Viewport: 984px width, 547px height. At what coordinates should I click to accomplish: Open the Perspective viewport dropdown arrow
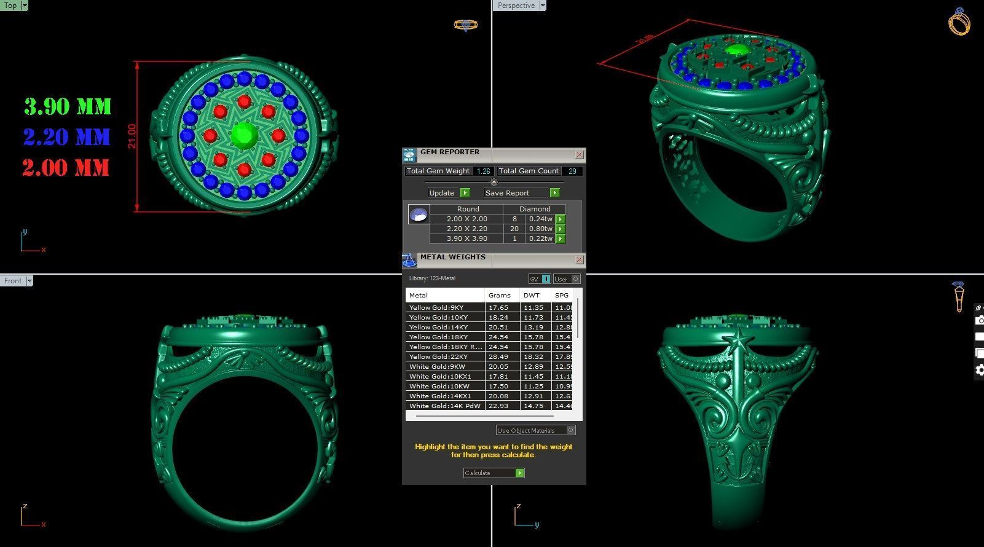click(x=542, y=6)
